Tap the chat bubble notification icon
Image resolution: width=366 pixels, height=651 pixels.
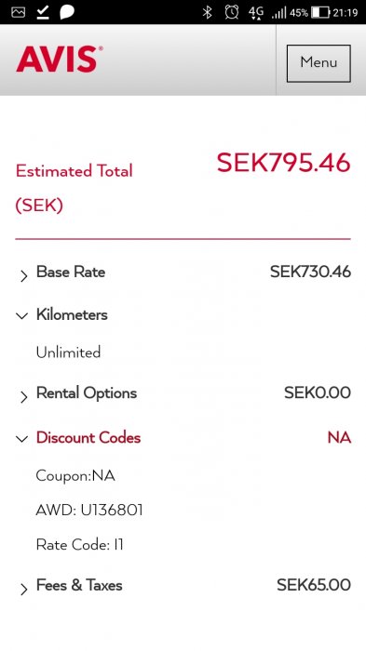pyautogui.click(x=67, y=12)
